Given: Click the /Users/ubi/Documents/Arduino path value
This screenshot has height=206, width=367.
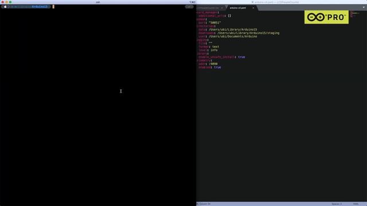Looking at the screenshot, I should (233, 37).
